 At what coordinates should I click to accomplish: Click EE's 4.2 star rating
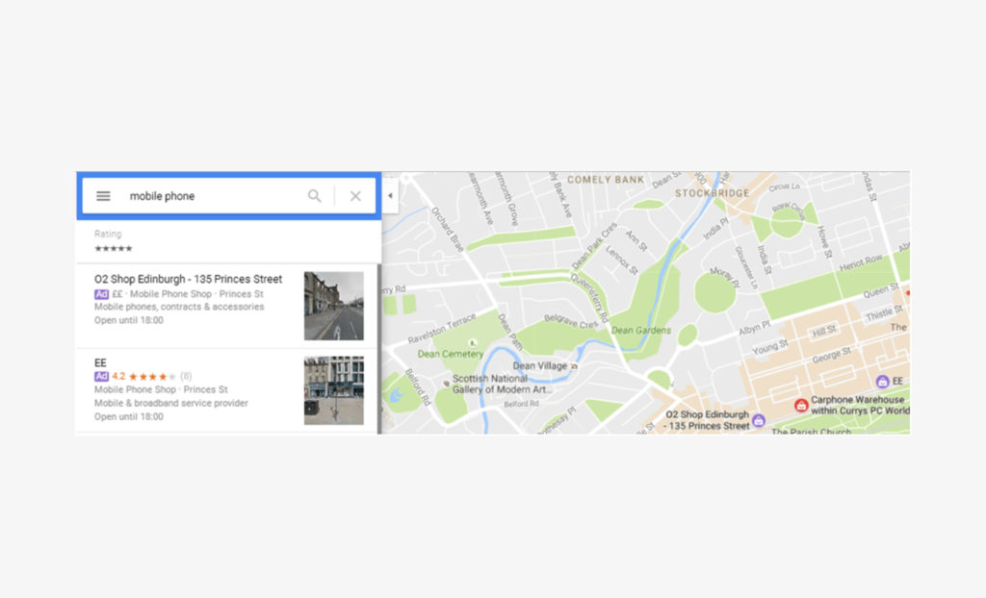coord(144,376)
